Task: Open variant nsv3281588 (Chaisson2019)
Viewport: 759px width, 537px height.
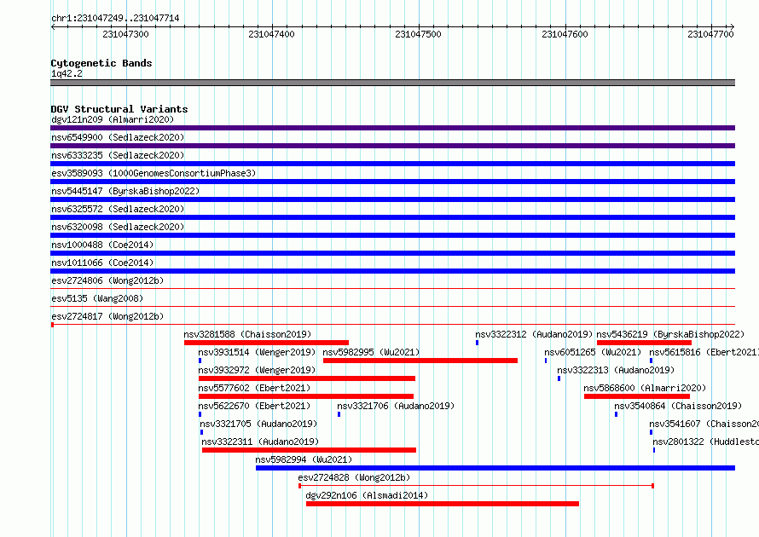Action: click(247, 334)
